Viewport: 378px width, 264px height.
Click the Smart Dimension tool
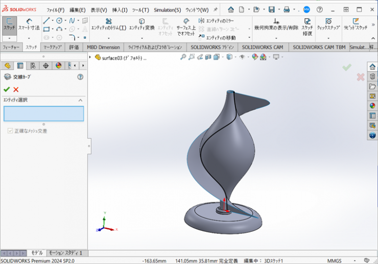point(29,24)
